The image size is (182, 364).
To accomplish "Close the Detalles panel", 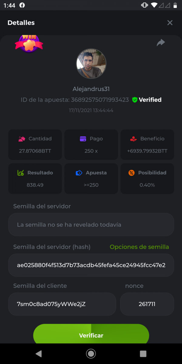I will tap(170, 23).
